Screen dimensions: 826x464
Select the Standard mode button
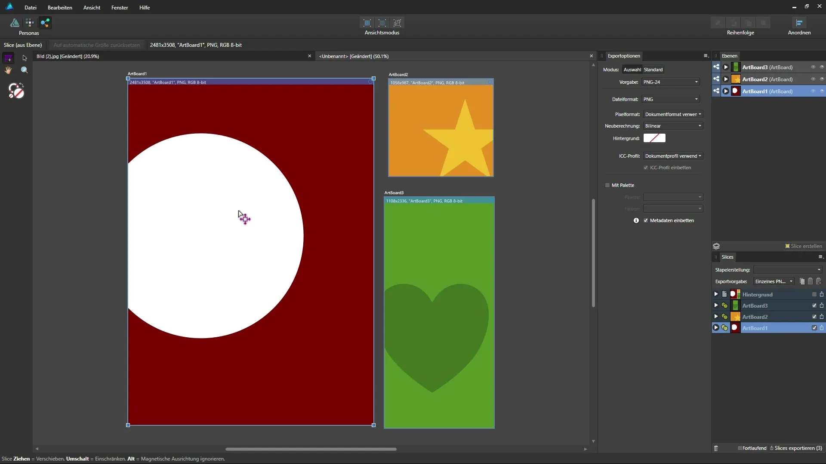(653, 70)
